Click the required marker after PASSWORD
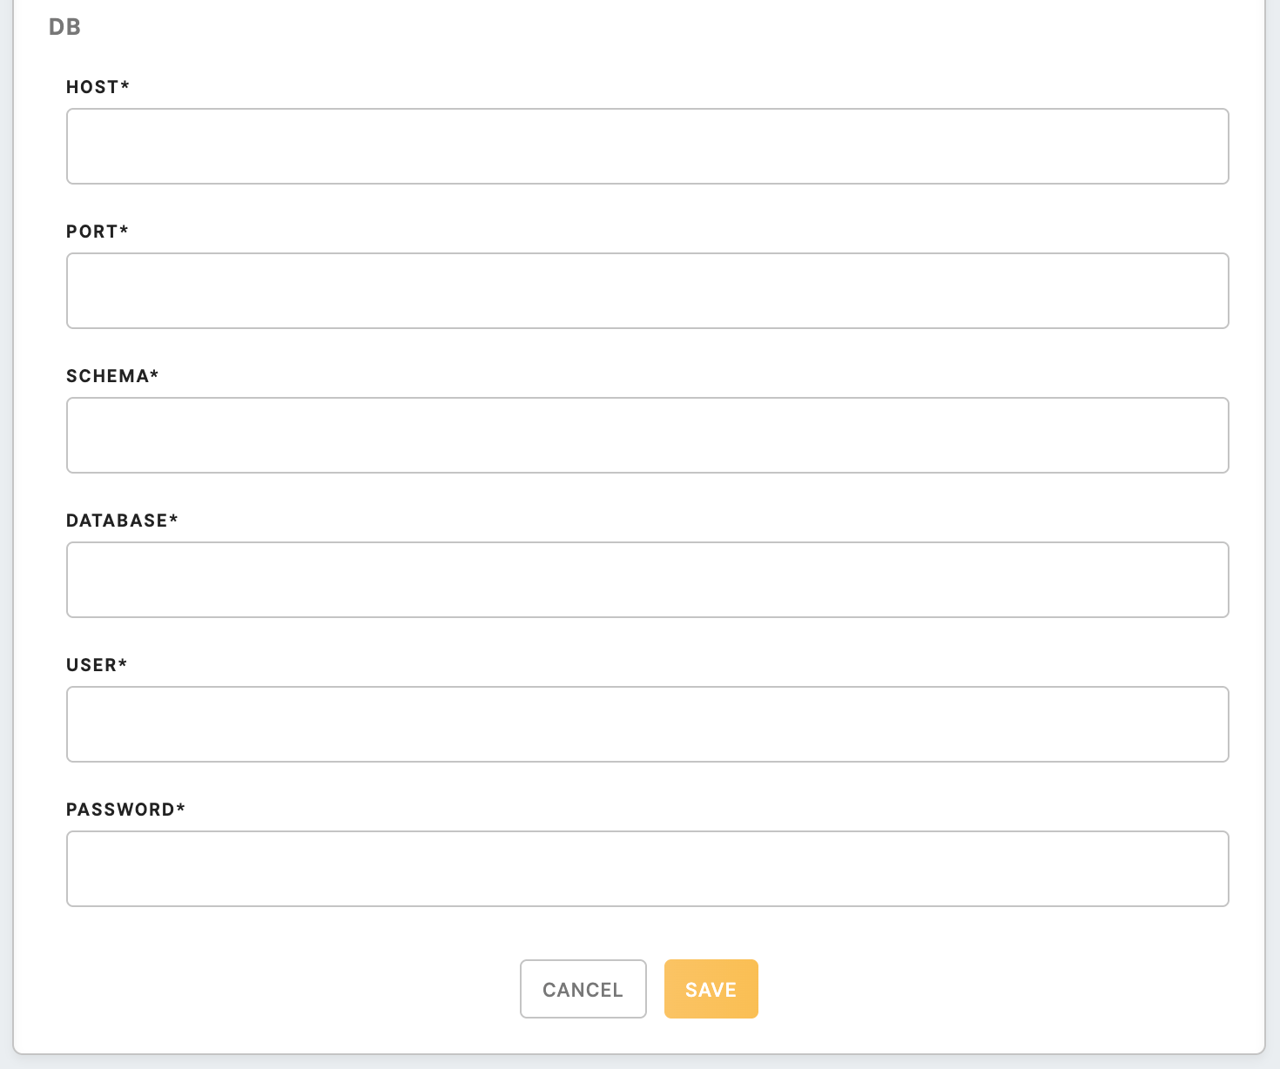Image resolution: width=1280 pixels, height=1069 pixels. tap(181, 808)
